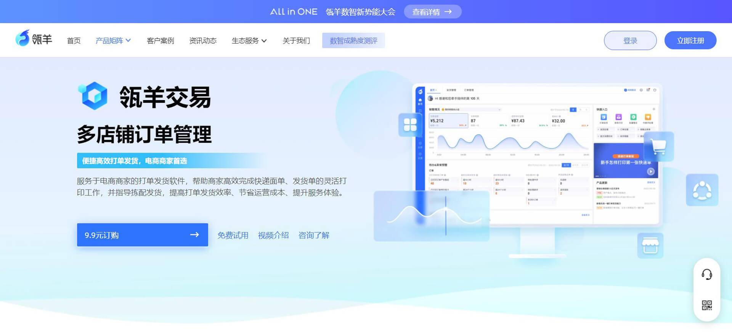This screenshot has width=732, height=333.
Task: Click the circular share nodes icon
Action: [702, 190]
